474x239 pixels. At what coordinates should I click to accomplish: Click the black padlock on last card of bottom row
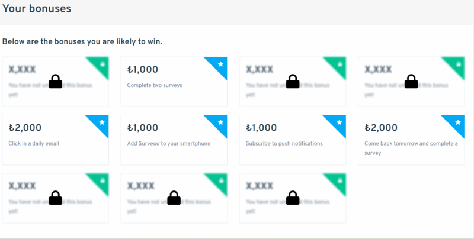pos(293,198)
